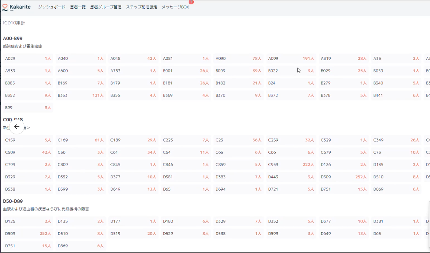The image size is (430, 253).
Task: Select the B441 code cell
Action: (397, 95)
